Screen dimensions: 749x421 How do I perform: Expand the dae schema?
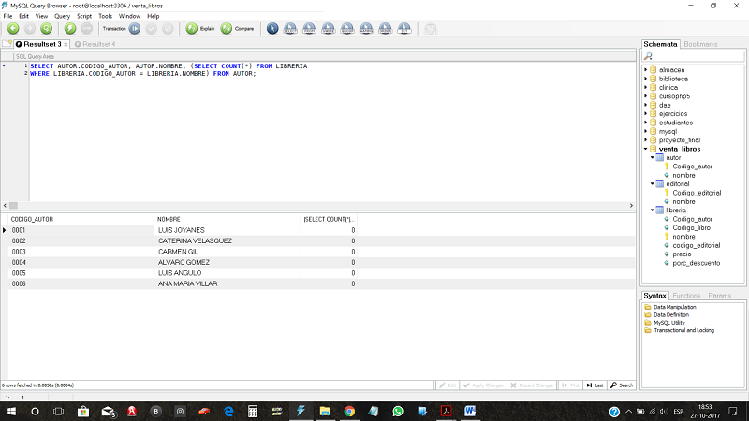[646, 105]
